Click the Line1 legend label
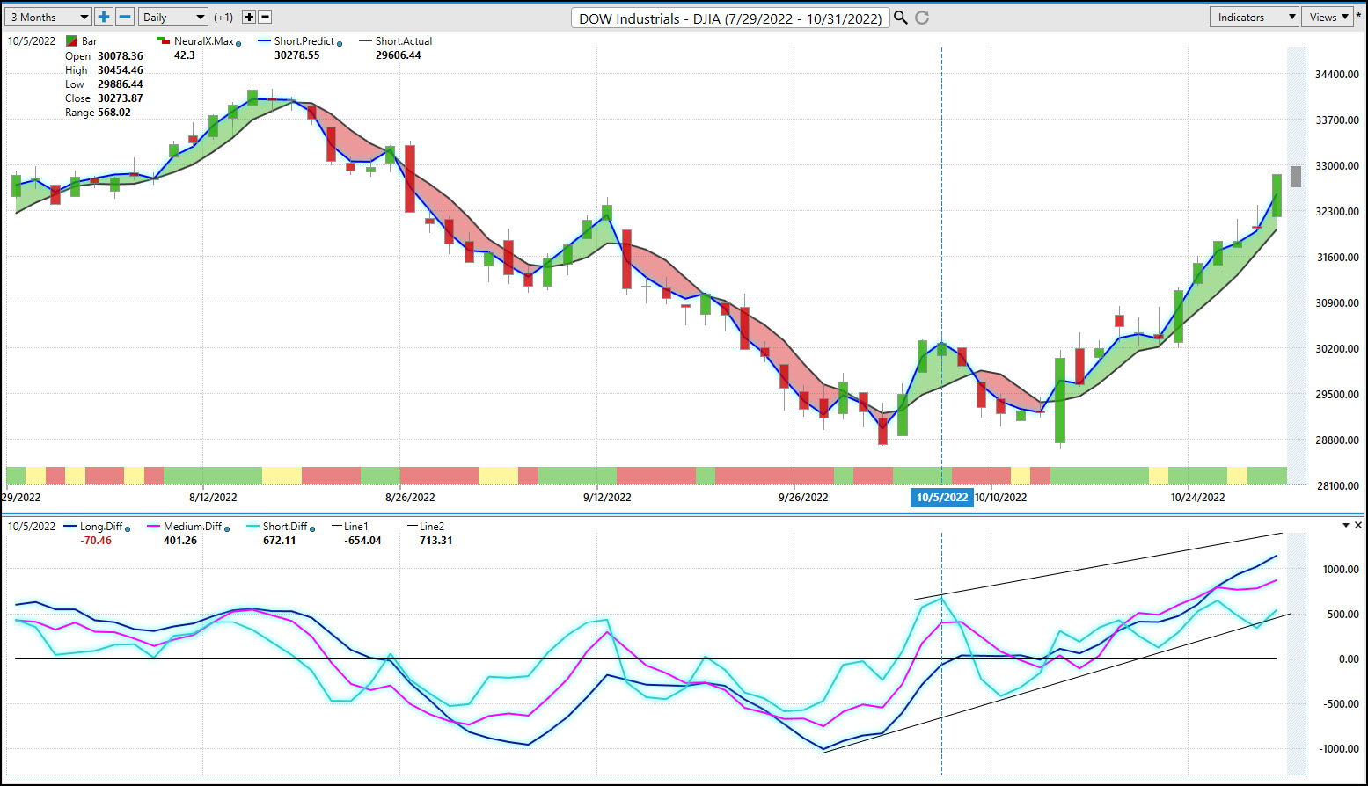Image resolution: width=1368 pixels, height=786 pixels. (x=355, y=527)
